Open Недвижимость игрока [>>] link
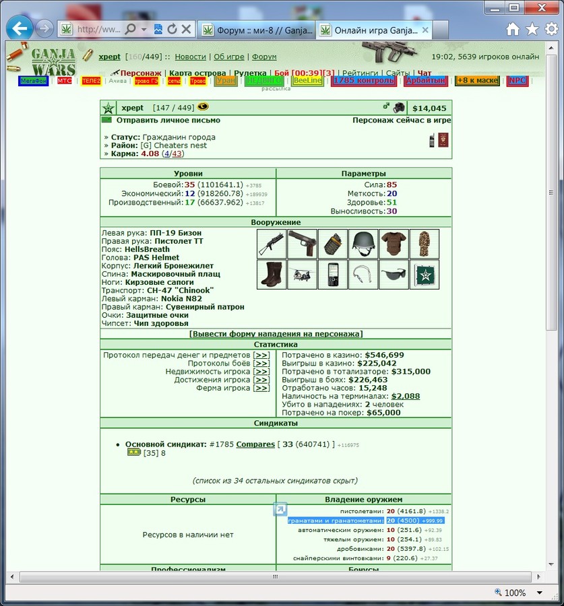564x606 pixels. [261, 372]
